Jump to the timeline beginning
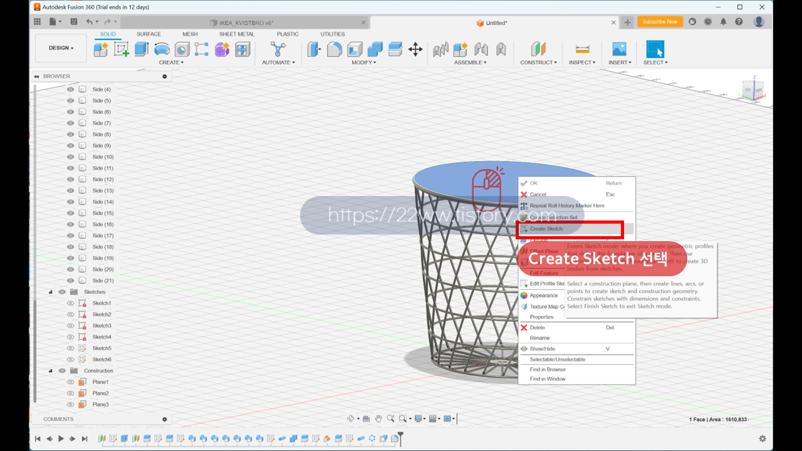Viewport: 802px width, 451px height. 38,438
